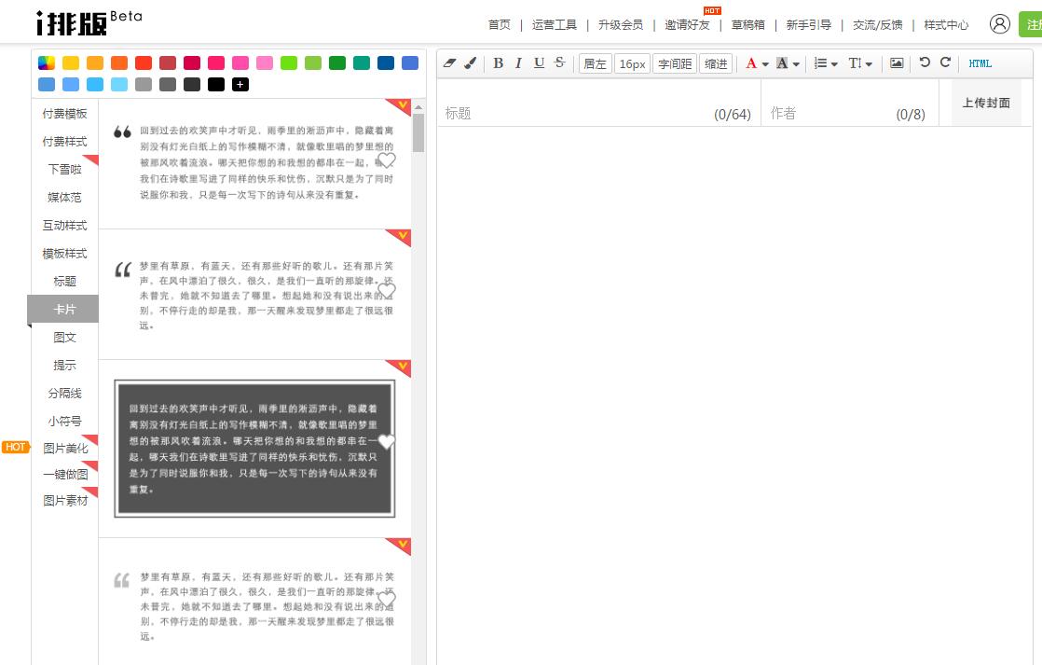
Task: Switch to the 互动样式 category
Action: [x=64, y=226]
